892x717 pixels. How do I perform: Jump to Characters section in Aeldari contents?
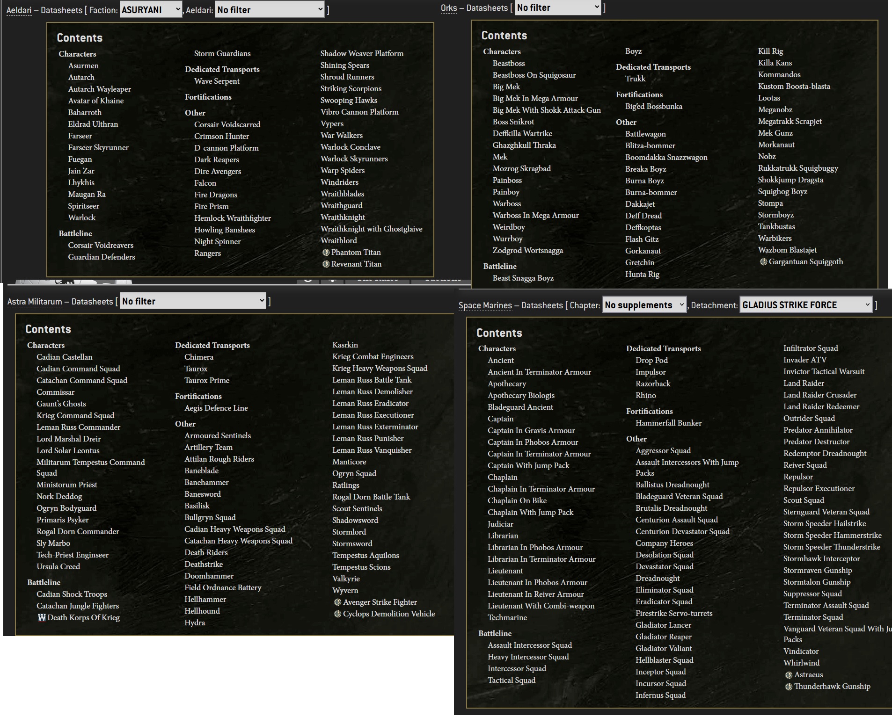tap(77, 54)
